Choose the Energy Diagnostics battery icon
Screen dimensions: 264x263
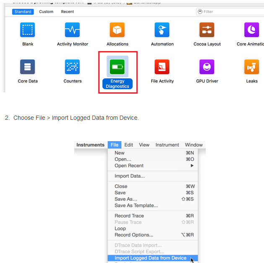point(117,67)
